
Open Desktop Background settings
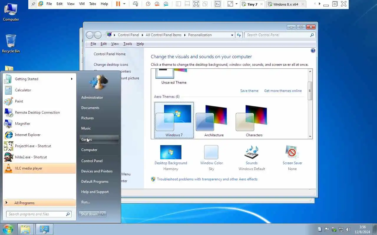171,158
